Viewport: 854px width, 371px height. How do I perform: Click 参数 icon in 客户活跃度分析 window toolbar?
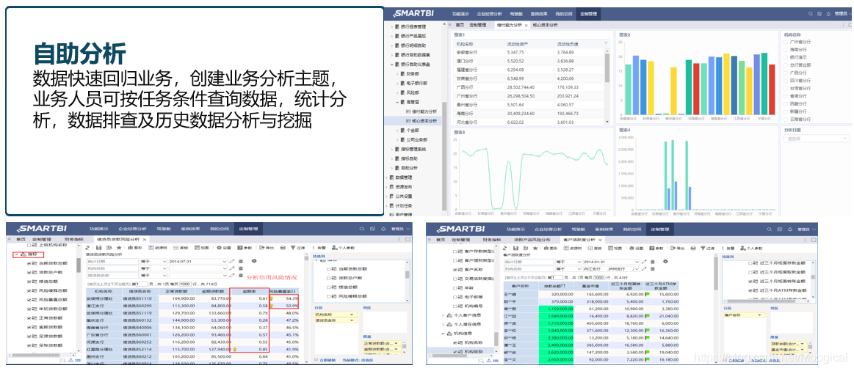651,248
